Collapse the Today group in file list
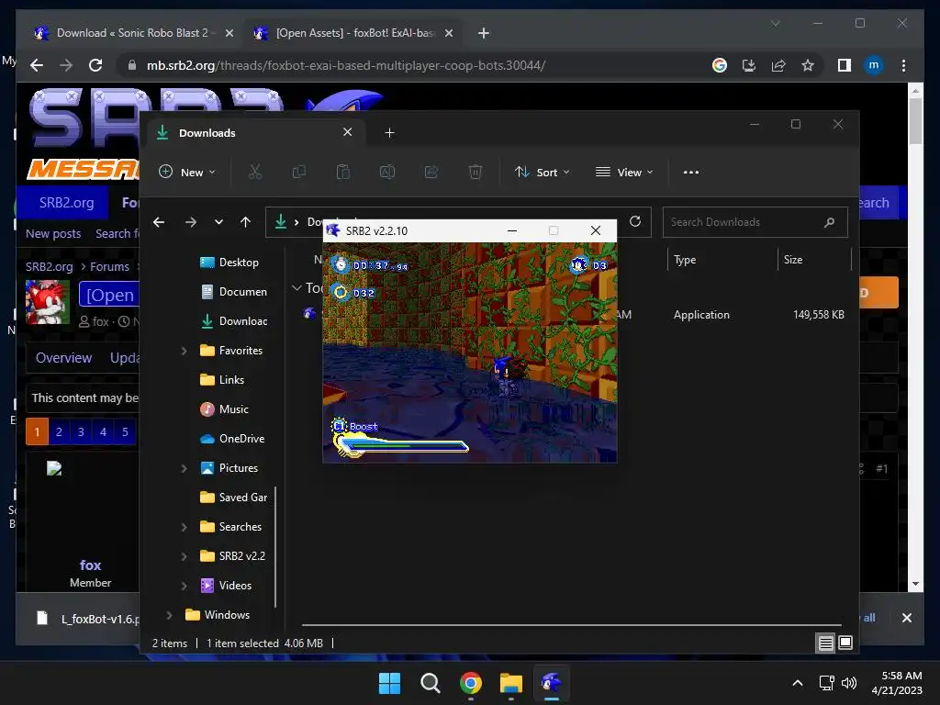 coord(297,288)
